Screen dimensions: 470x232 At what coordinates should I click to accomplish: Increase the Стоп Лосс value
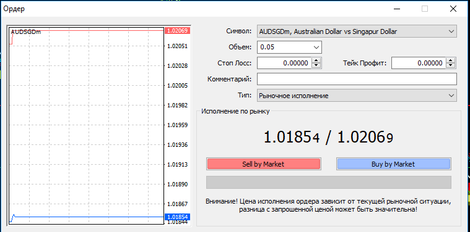316,60
